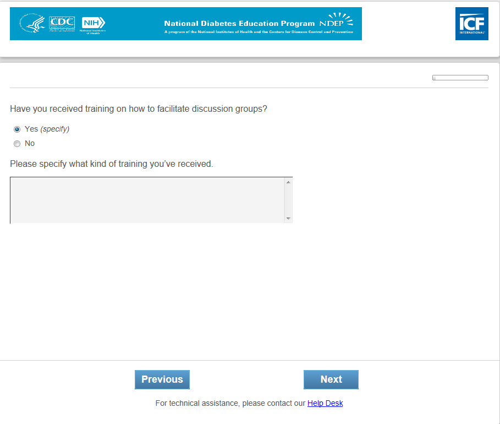Click the text area scrollbar track

(x=288, y=200)
